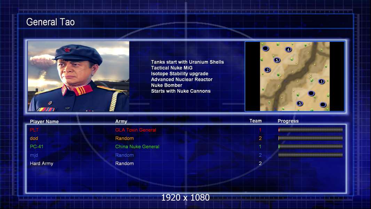Pick the empty start marker between markers 1 and 3
The image size is (371, 209).
pos(311,93)
